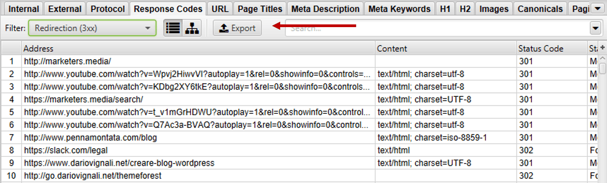Open the Filter Redirection (3xx) dropdown

click(x=92, y=28)
